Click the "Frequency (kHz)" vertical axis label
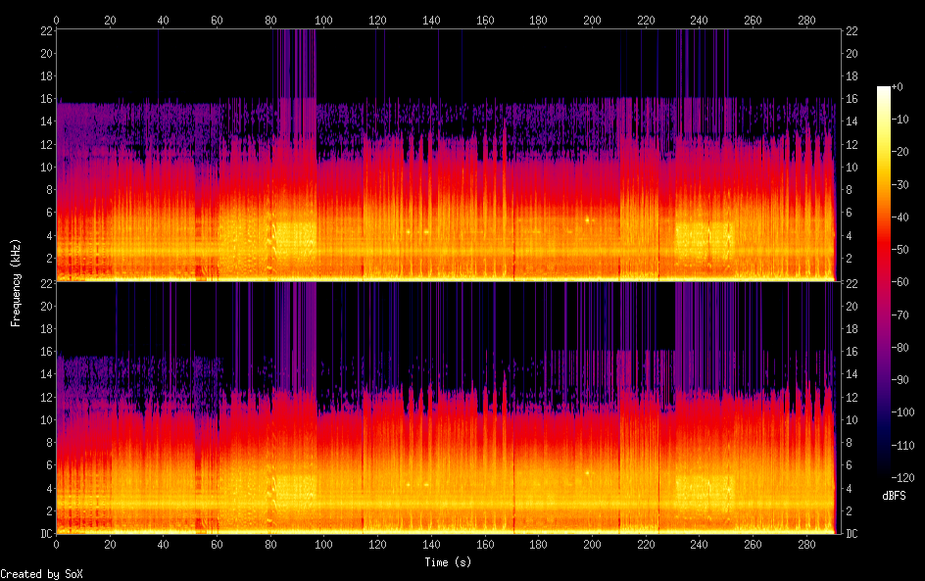The image size is (925, 581). tap(16, 281)
